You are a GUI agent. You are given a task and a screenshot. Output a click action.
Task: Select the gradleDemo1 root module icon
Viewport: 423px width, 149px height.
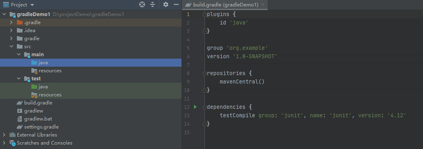click(13, 14)
